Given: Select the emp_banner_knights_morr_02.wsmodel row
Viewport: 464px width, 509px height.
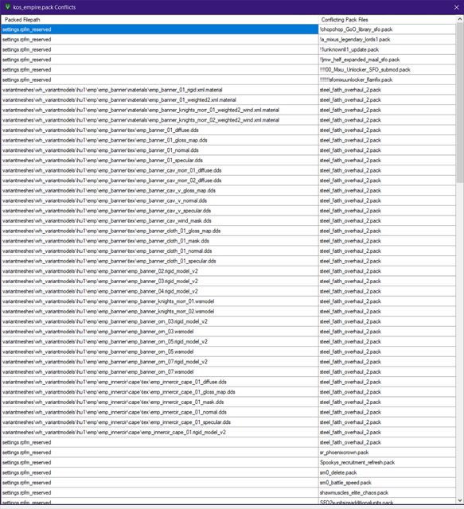Looking at the screenshot, I should [159, 311].
